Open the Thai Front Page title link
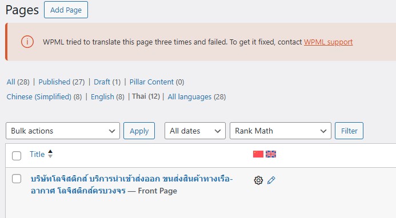This screenshot has height=218, width=396. (x=131, y=185)
